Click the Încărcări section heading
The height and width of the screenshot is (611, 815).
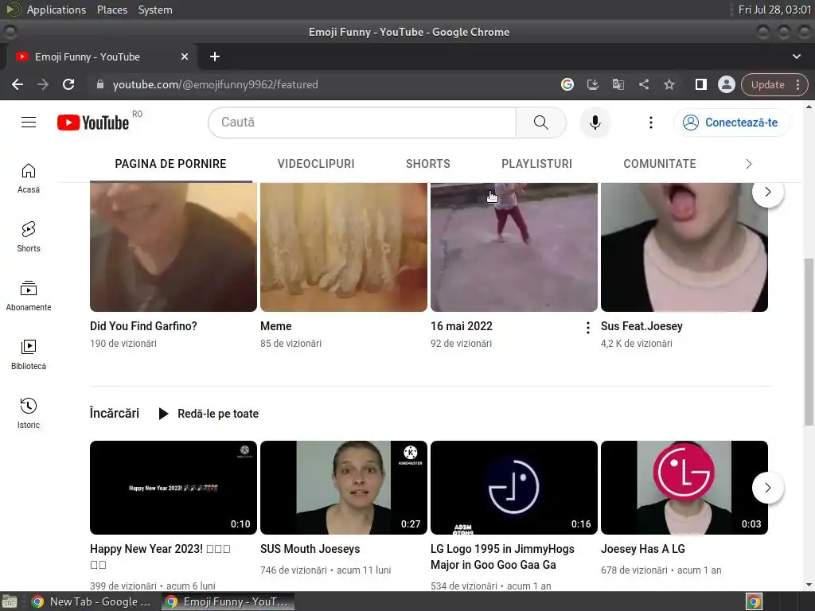(x=115, y=413)
